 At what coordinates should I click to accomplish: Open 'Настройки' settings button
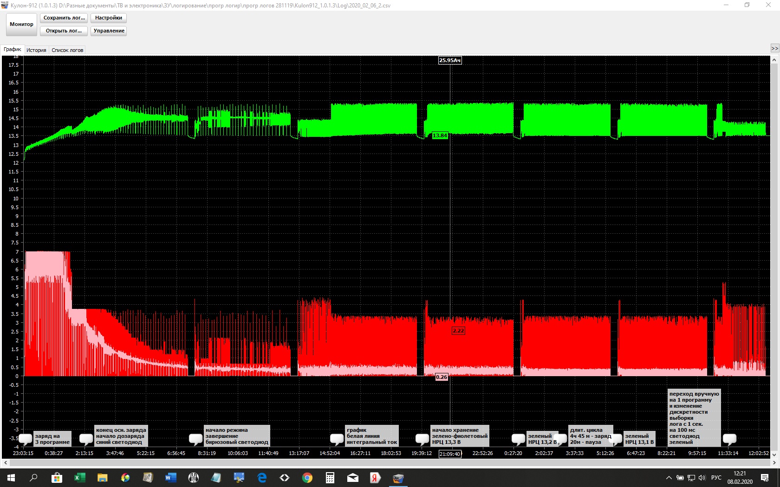click(x=108, y=18)
